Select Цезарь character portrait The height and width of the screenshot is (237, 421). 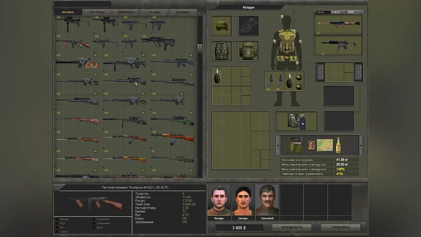click(x=243, y=202)
